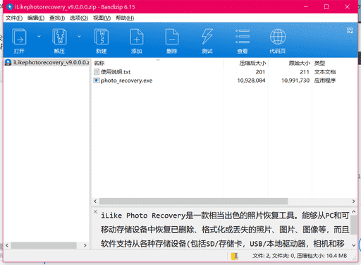
Task: Click the application icon of photo_recovery.exe
Action: 97,81
